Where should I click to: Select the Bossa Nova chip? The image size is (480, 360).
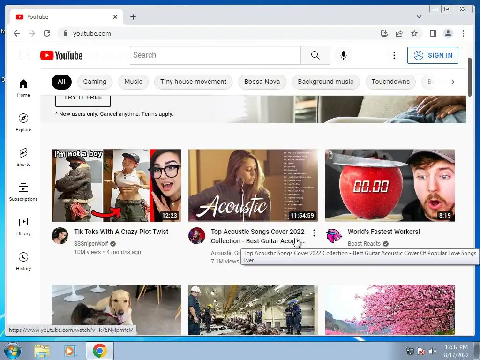point(262,82)
